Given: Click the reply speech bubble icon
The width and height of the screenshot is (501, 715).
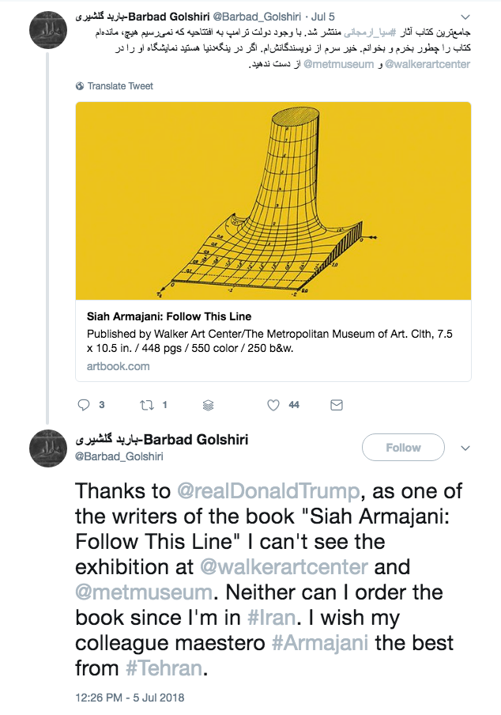Looking at the screenshot, I should 84,405.
